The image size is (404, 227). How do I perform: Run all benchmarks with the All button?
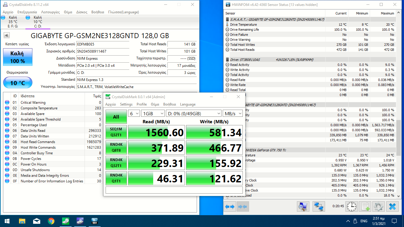tap(116, 117)
